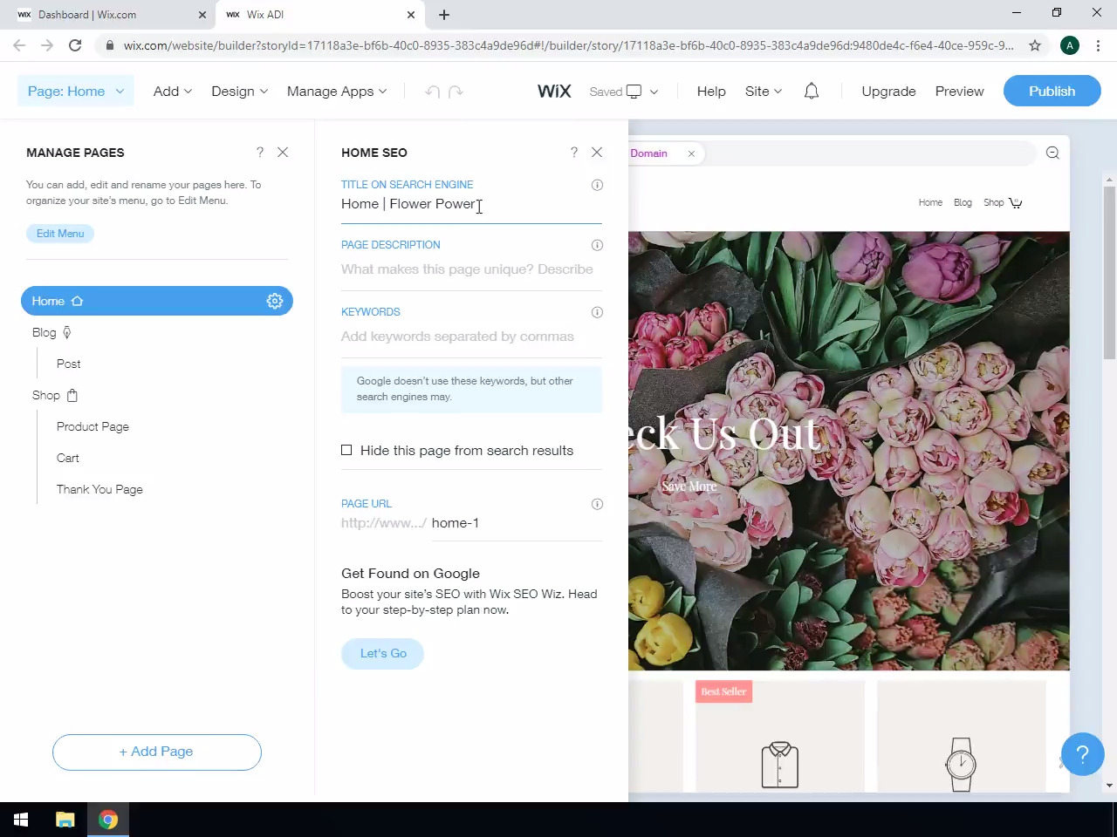Open Chrome's three-dot menu

point(1098,45)
